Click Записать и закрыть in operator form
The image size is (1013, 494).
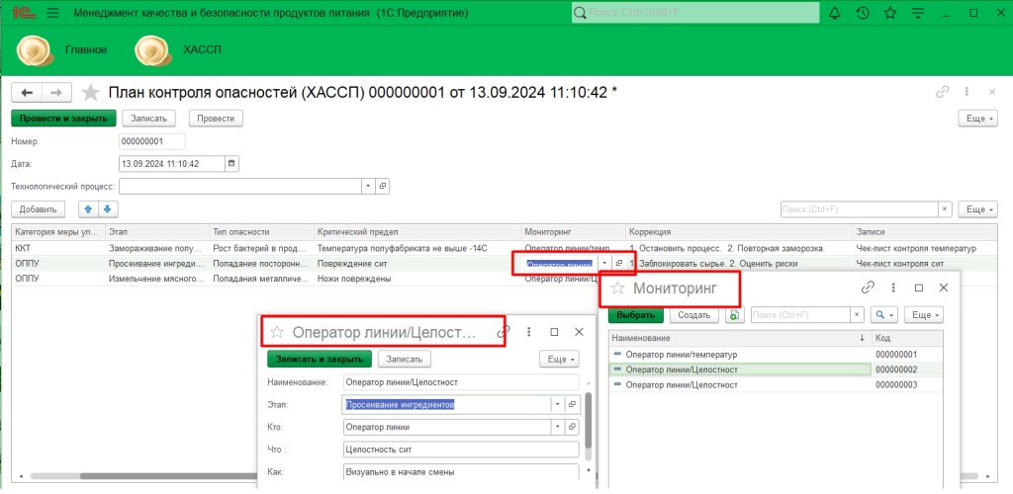[x=320, y=360]
